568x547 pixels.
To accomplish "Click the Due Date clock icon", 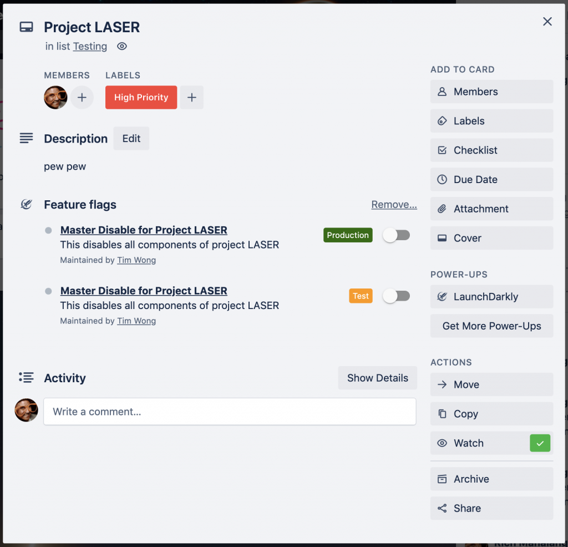I will coord(442,179).
